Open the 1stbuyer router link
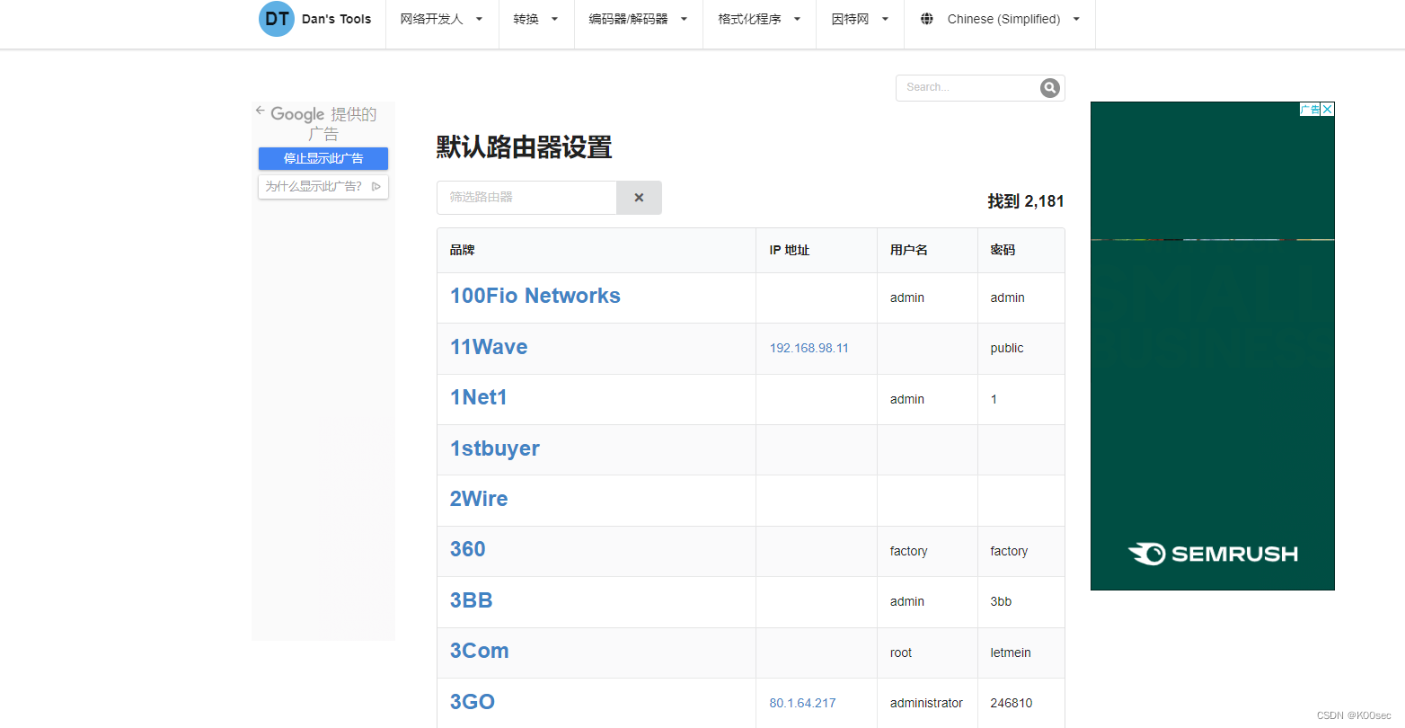The height and width of the screenshot is (728, 1405). pyautogui.click(x=495, y=448)
